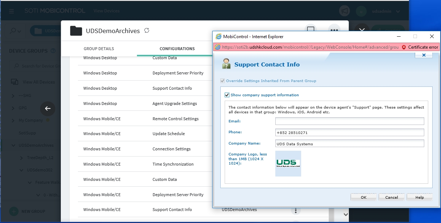The height and width of the screenshot is (223, 441).
Task: Open the three-dot more actions menu in the header
Action: coord(334,30)
